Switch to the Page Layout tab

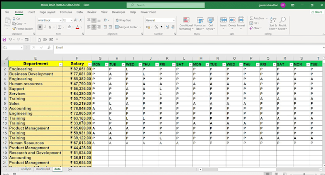pyautogui.click(x=47, y=12)
